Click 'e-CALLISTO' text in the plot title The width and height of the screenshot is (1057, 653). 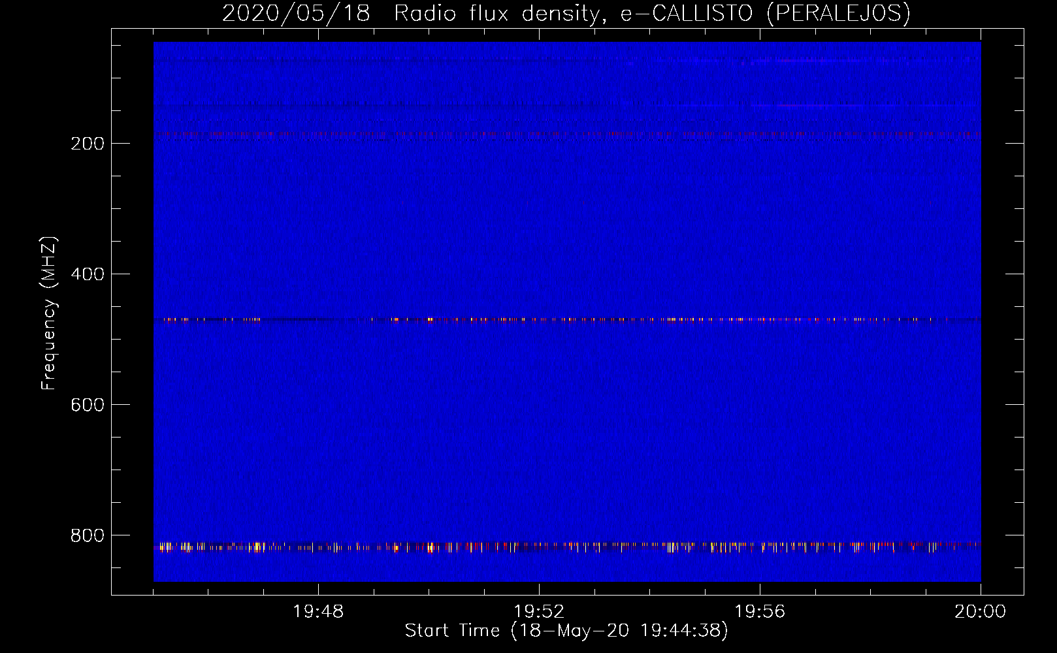click(686, 13)
